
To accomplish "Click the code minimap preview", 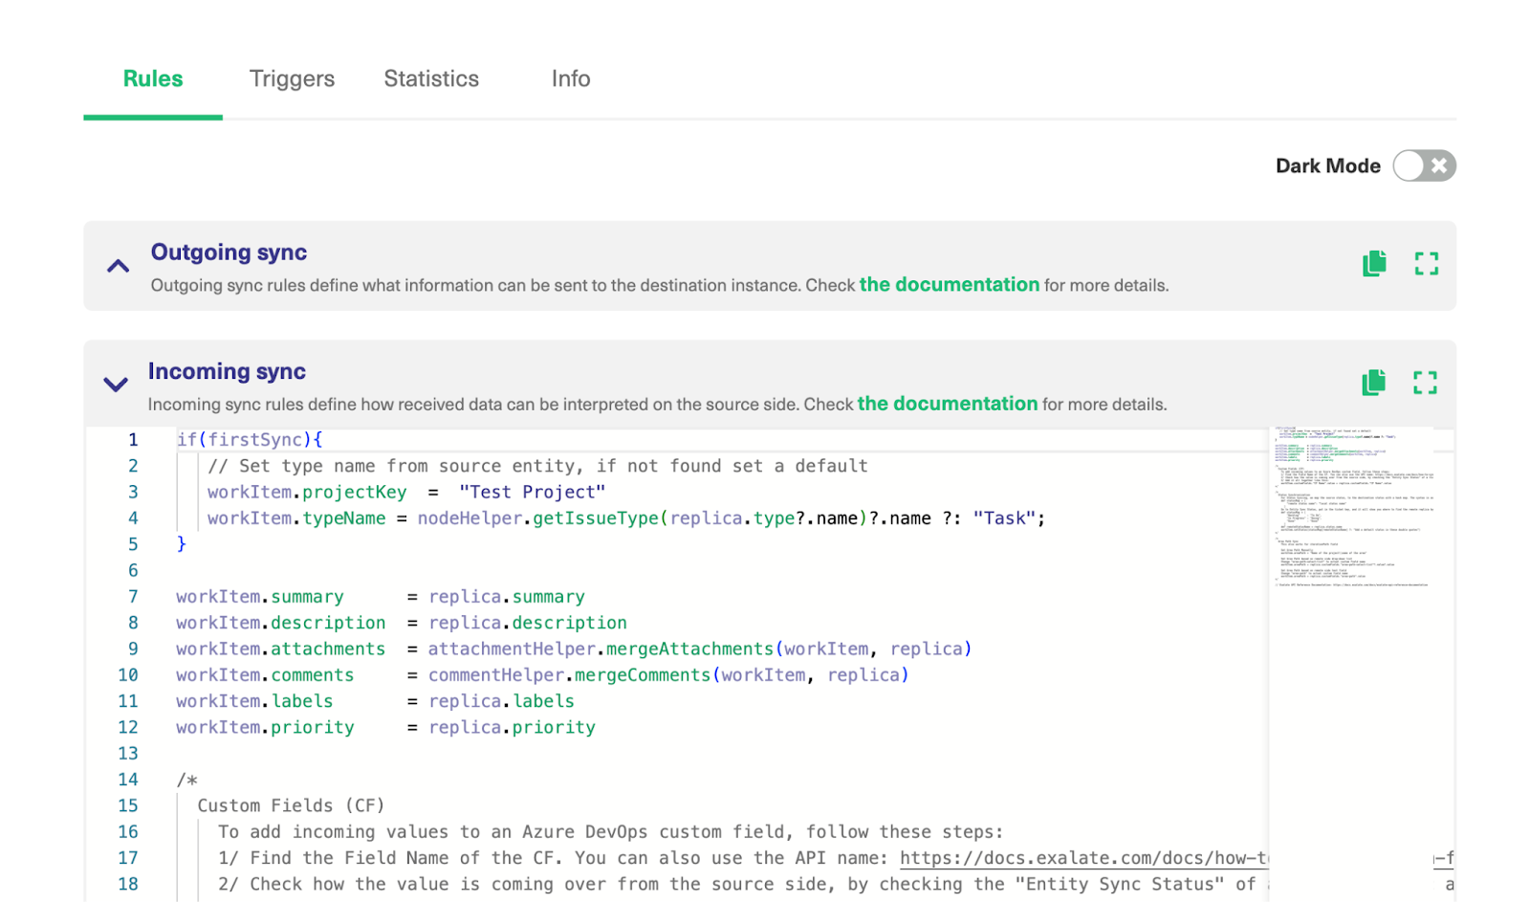I will [1352, 507].
